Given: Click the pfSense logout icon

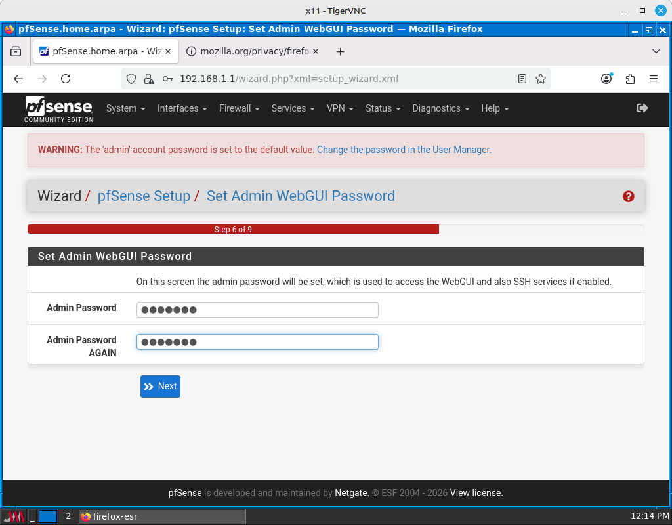Looking at the screenshot, I should pos(642,108).
